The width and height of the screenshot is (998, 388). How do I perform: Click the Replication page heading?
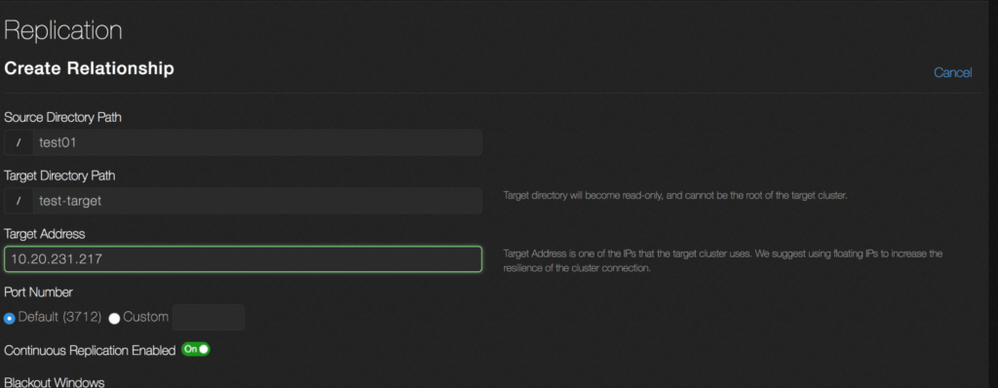click(63, 30)
